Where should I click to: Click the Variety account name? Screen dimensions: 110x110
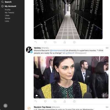tap(37, 48)
